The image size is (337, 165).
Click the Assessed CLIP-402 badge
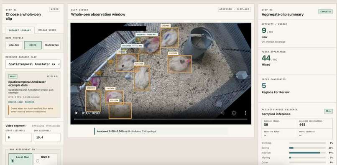pyautogui.click(x=234, y=9)
